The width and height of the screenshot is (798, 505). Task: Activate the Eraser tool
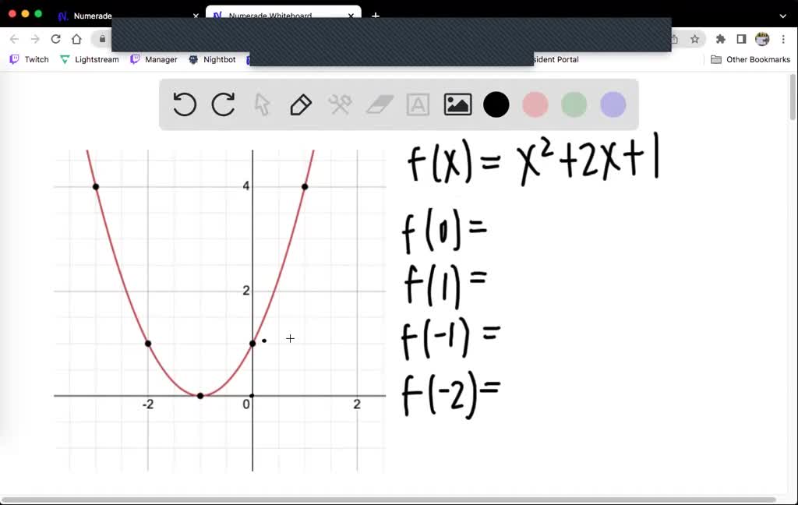point(379,104)
